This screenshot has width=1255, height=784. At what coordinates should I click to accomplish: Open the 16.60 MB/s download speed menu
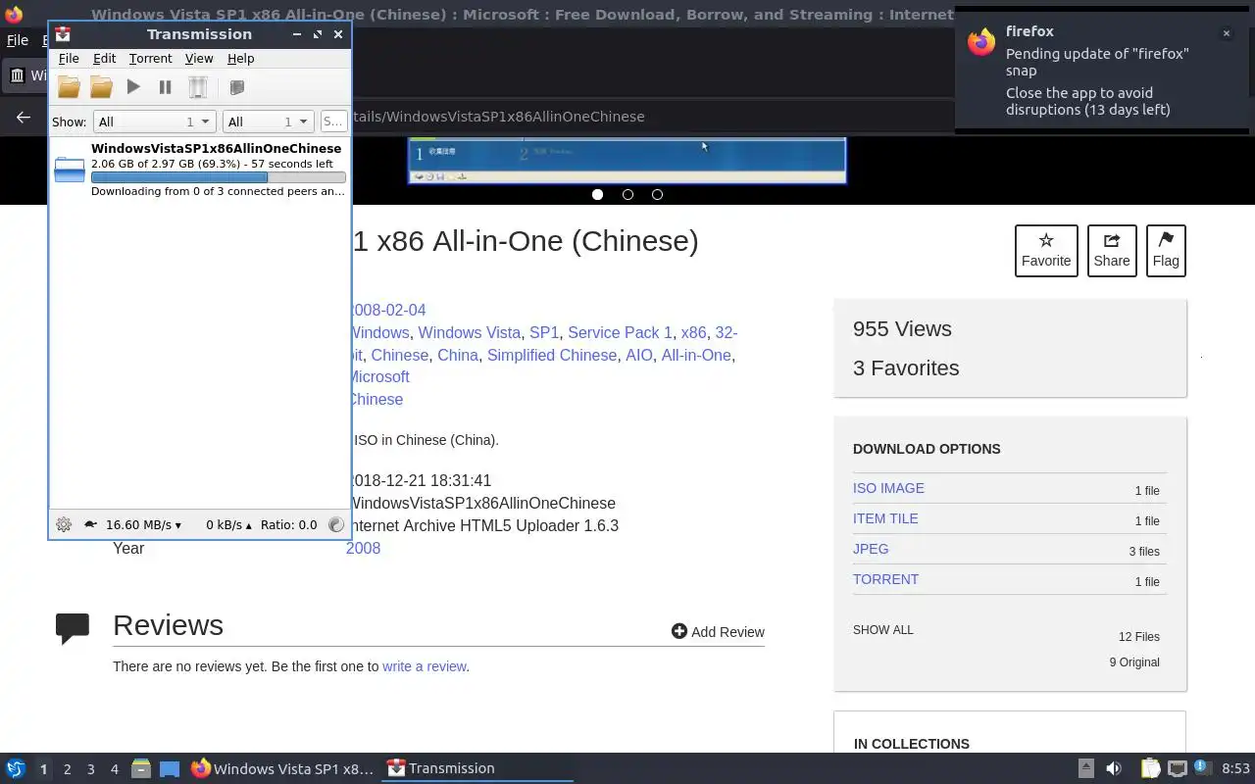[143, 524]
